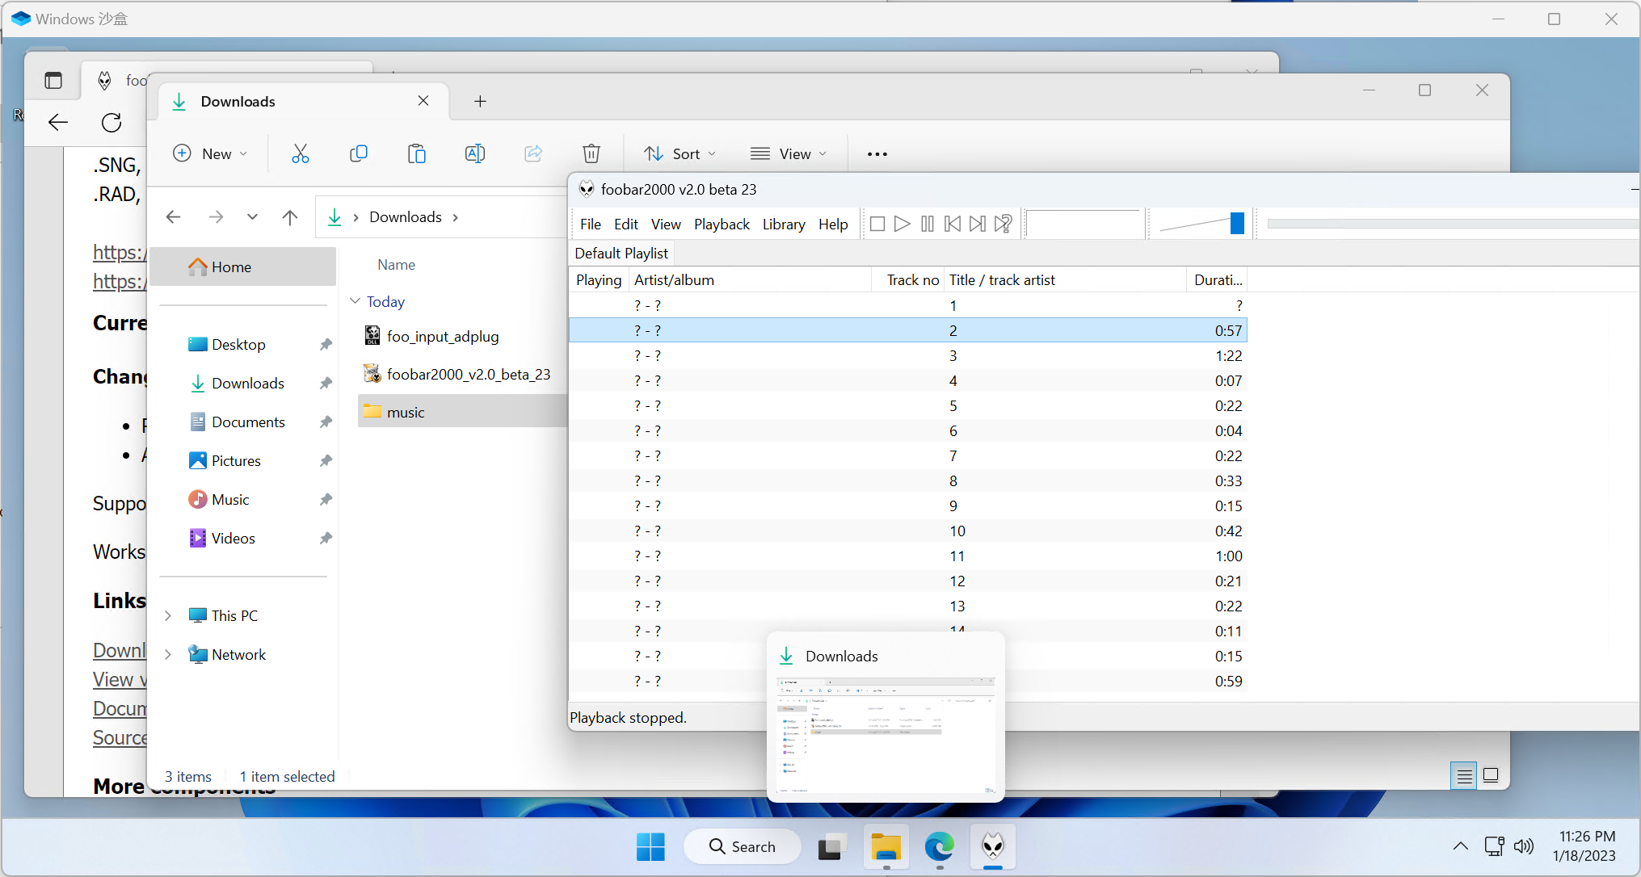Click the Stop playback button in foobar2000
This screenshot has height=877, width=1641.
tap(877, 224)
